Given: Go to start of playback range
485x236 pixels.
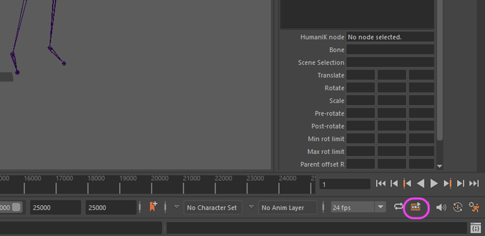Looking at the screenshot, I should click(381, 183).
